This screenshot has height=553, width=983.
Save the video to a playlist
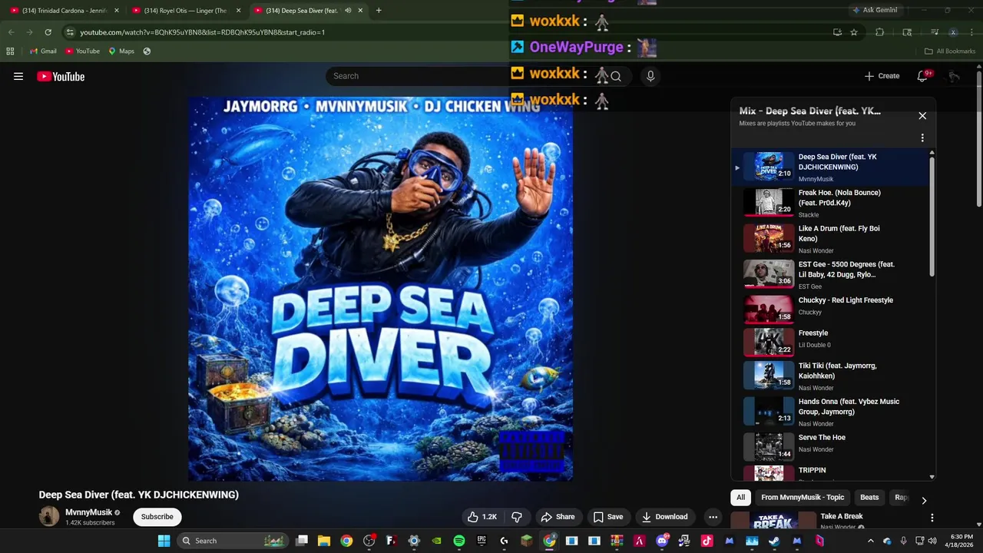tap(608, 517)
